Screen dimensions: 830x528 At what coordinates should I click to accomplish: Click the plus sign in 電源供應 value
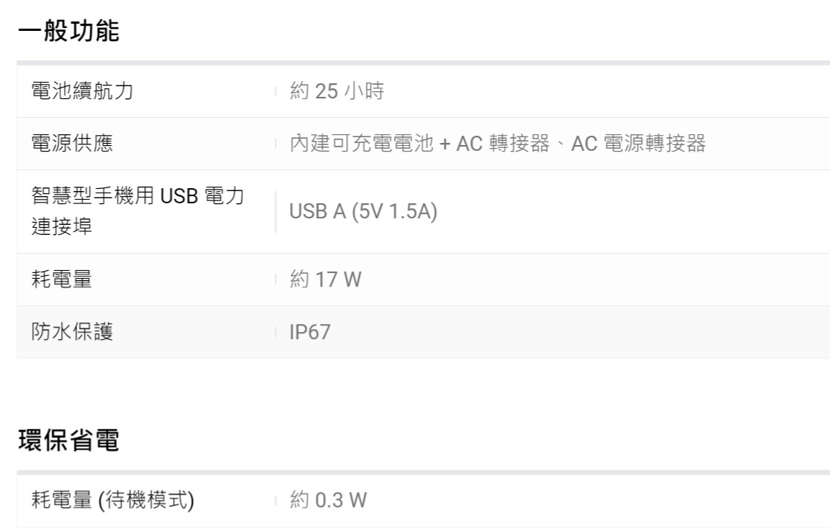[x=444, y=144]
